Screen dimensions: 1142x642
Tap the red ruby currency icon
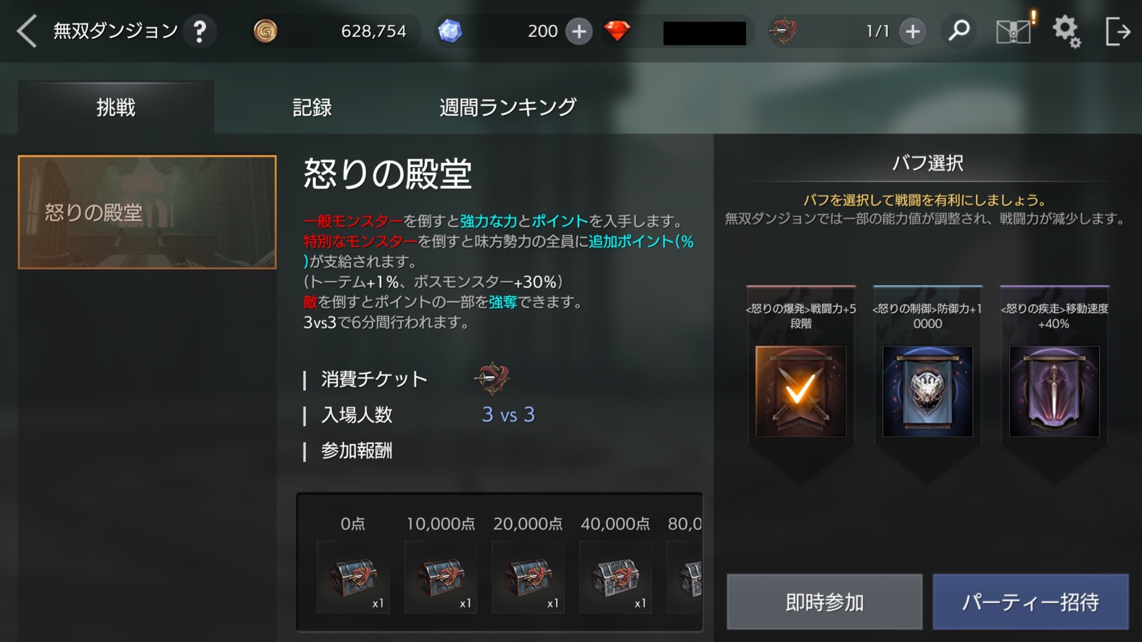pos(617,31)
